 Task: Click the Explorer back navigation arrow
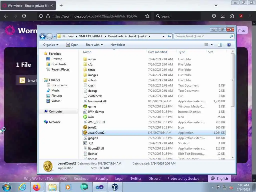click(x=42, y=36)
